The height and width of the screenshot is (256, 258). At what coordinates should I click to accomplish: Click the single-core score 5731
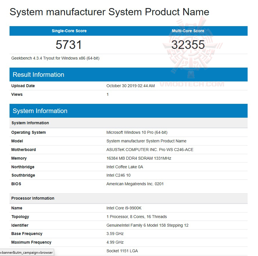click(69, 45)
